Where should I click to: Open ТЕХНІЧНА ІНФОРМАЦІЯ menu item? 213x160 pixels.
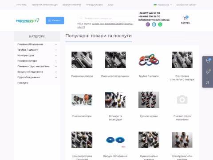click(44, 5)
